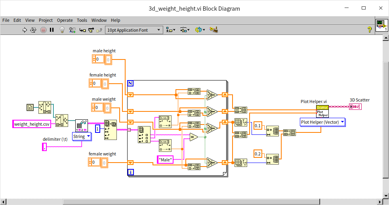Viewport: 389px width, 205px height.
Task: Open the Align Objects dropdown
Action: [171, 30]
